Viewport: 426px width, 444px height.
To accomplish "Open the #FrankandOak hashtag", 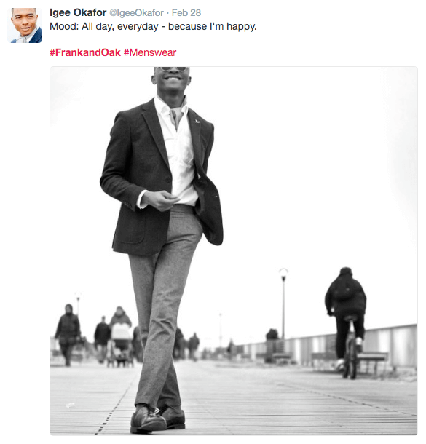I will (x=85, y=52).
